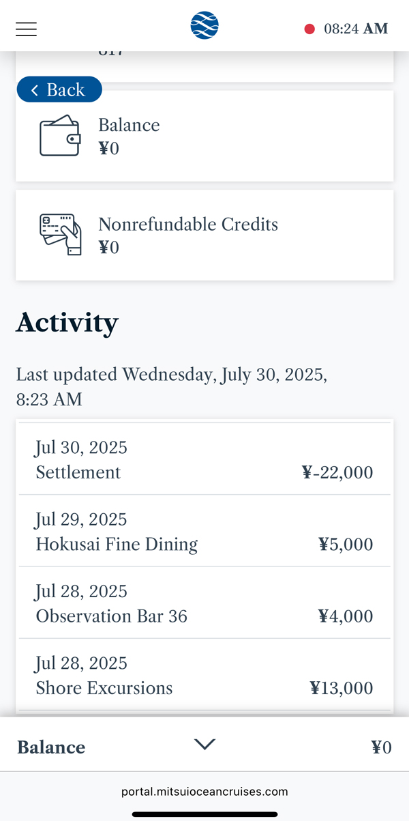Viewport: 409px width, 821px height.
Task: Open the Observation Bar 36 charge
Action: pos(204,603)
